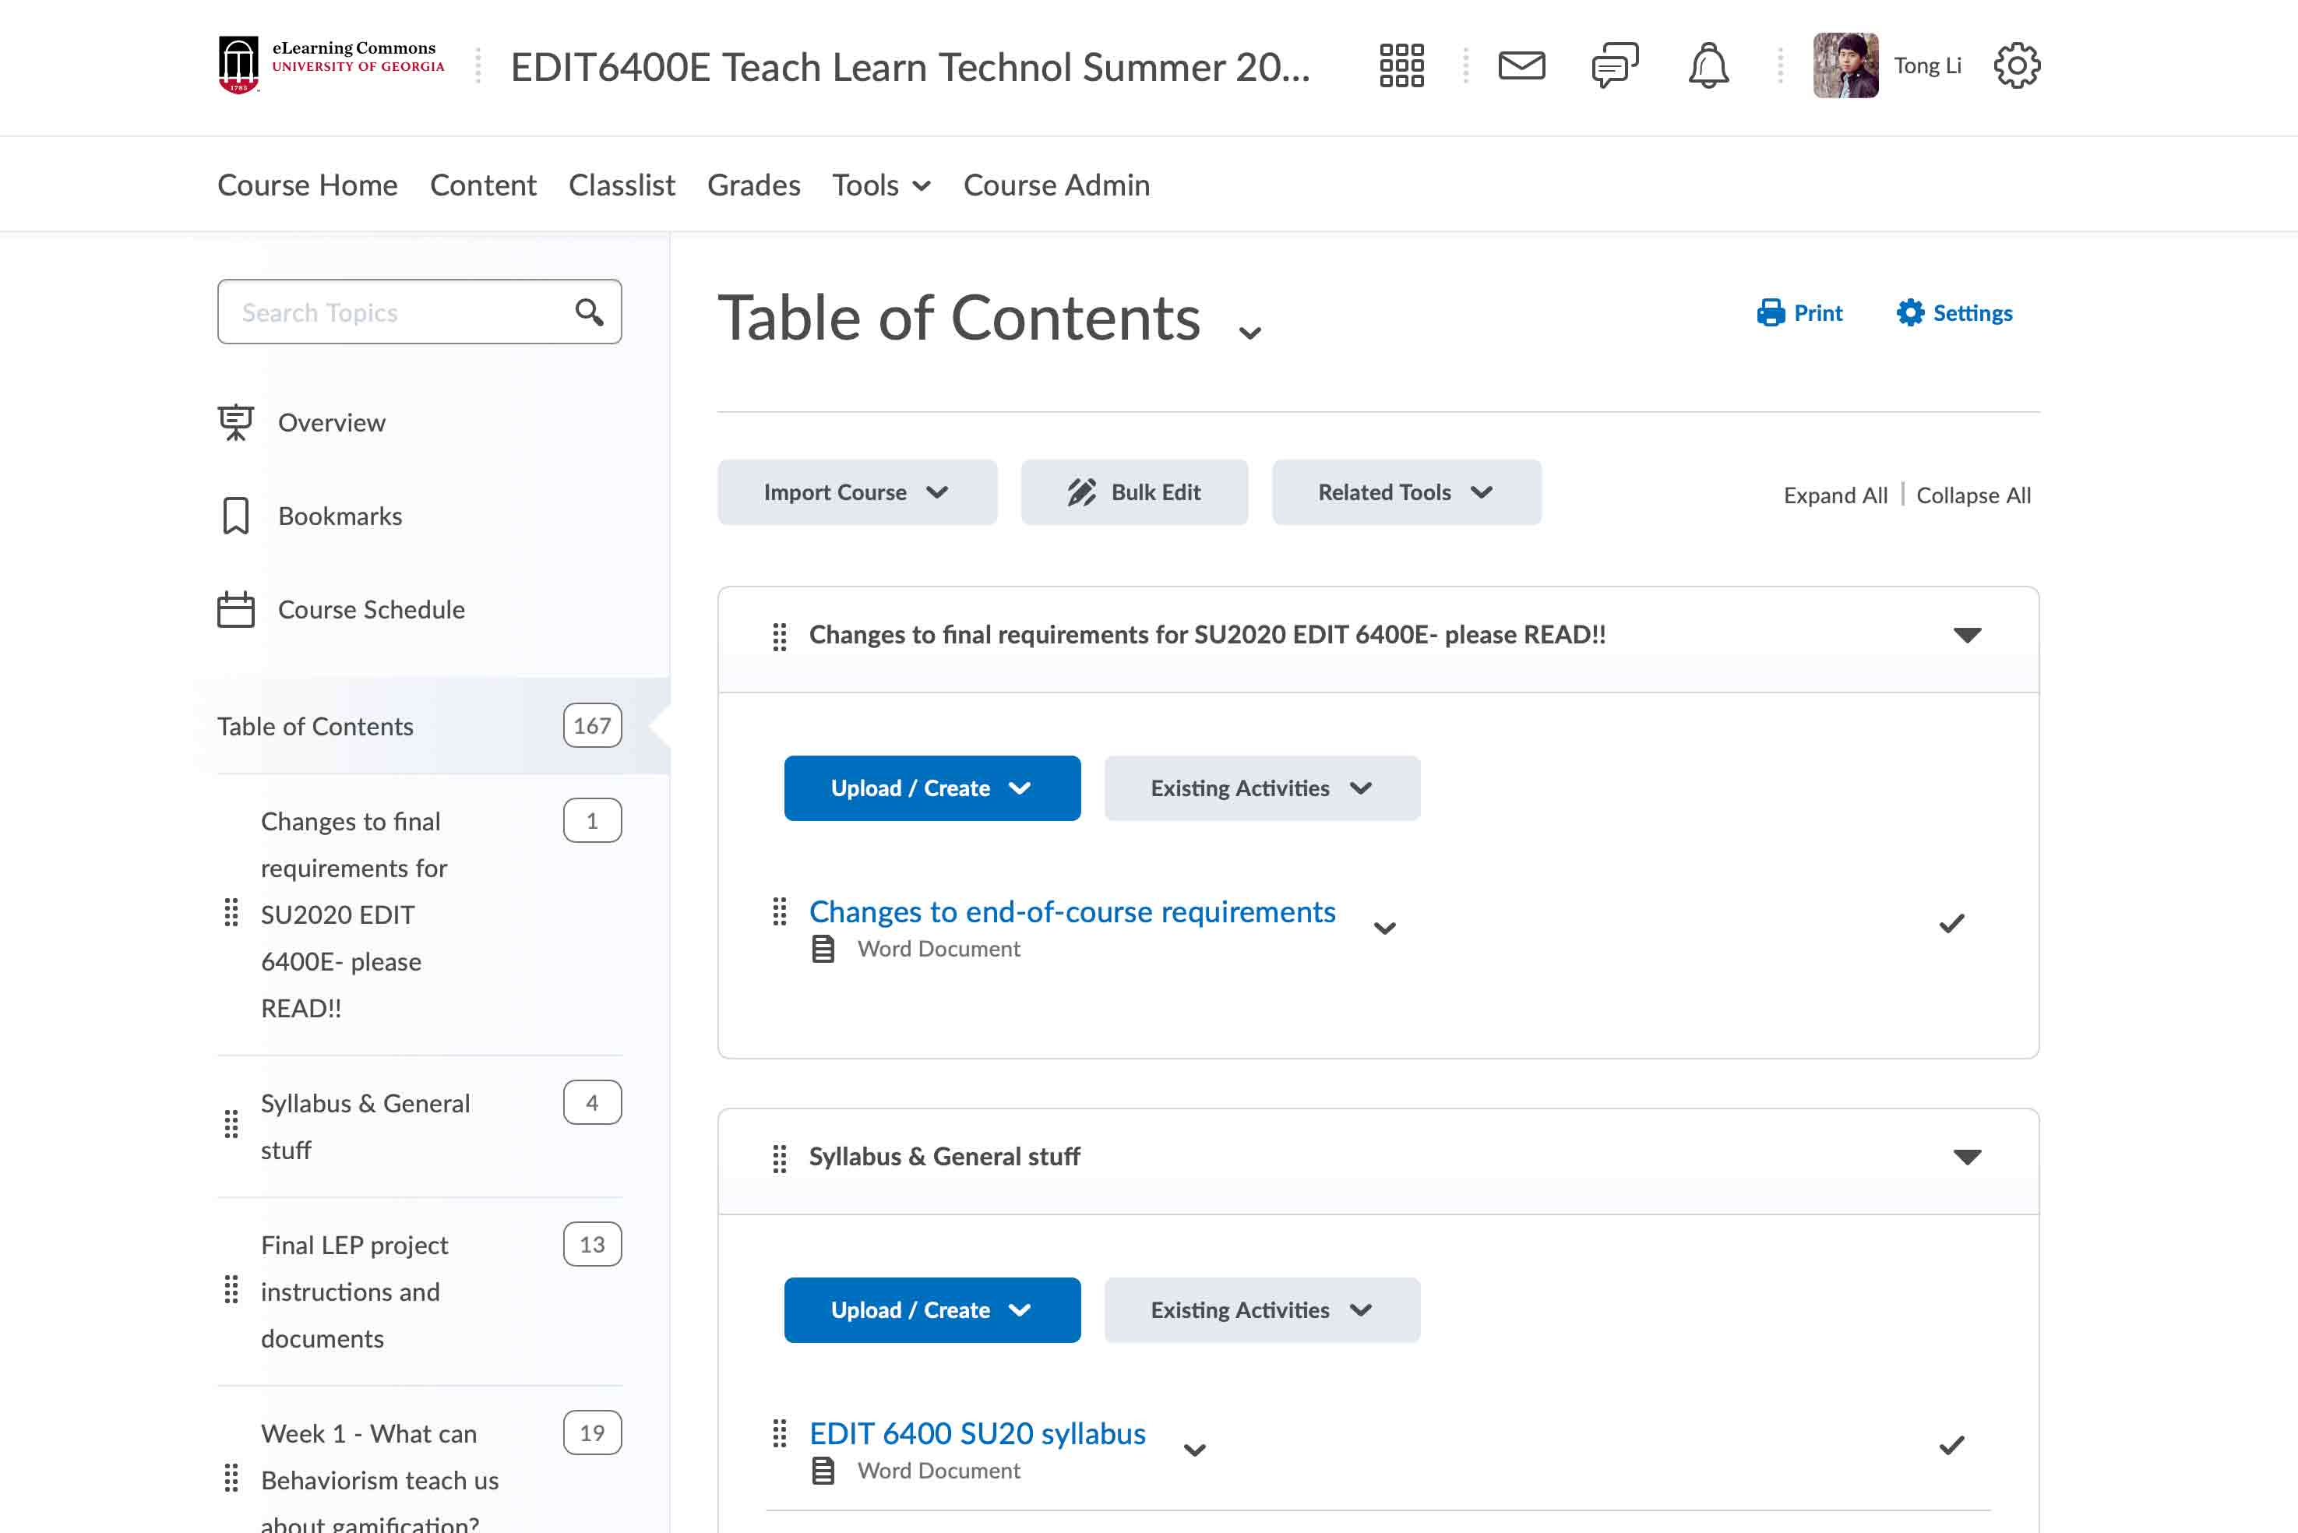Screen dimensions: 2298x1533
Task: Click the Bulk Edit button
Action: [x=1134, y=492]
